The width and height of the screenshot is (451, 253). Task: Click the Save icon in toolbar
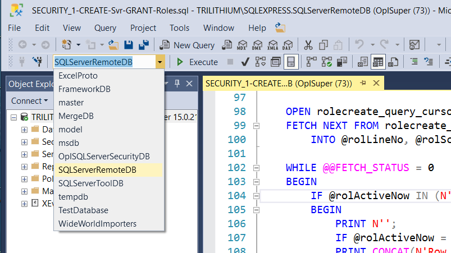coord(129,45)
